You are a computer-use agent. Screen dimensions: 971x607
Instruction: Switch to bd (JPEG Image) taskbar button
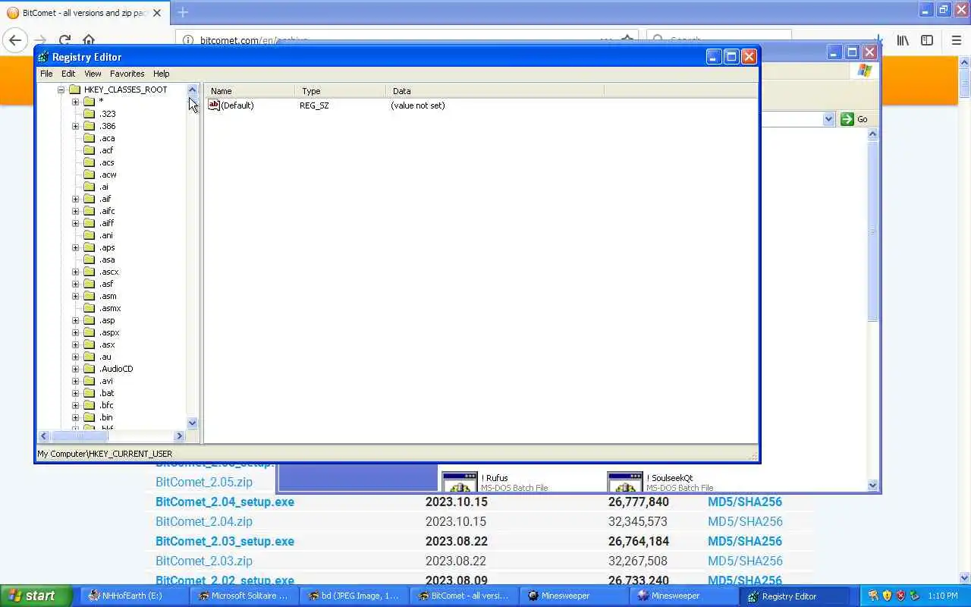[x=354, y=596]
